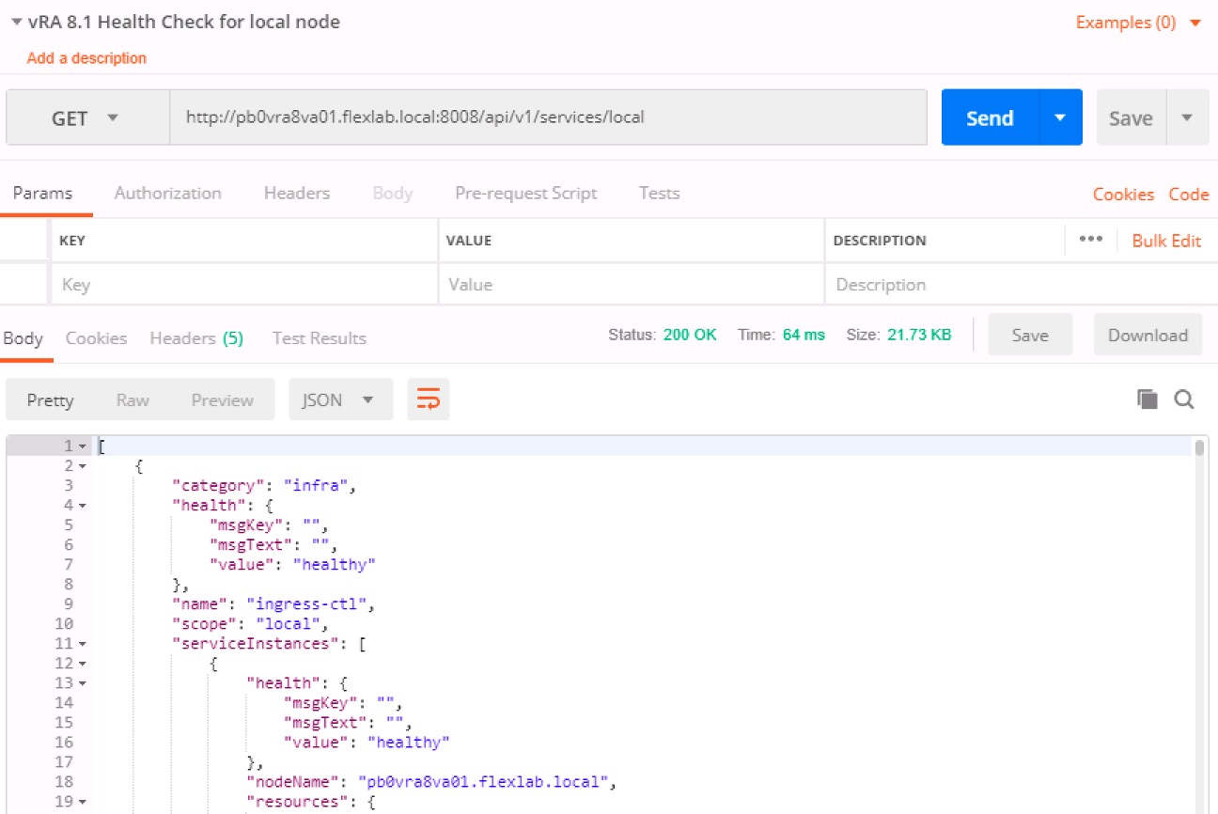Open the response Headers (5) tab
Image resolution: width=1218 pixels, height=814 pixels.
pos(196,338)
